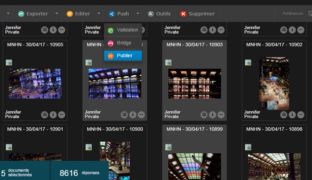The width and height of the screenshot is (312, 180).
Task: Open Préférences link
Action: 292,14
